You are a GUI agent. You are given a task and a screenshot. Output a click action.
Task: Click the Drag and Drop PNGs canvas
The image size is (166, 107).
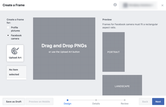coord(64,49)
